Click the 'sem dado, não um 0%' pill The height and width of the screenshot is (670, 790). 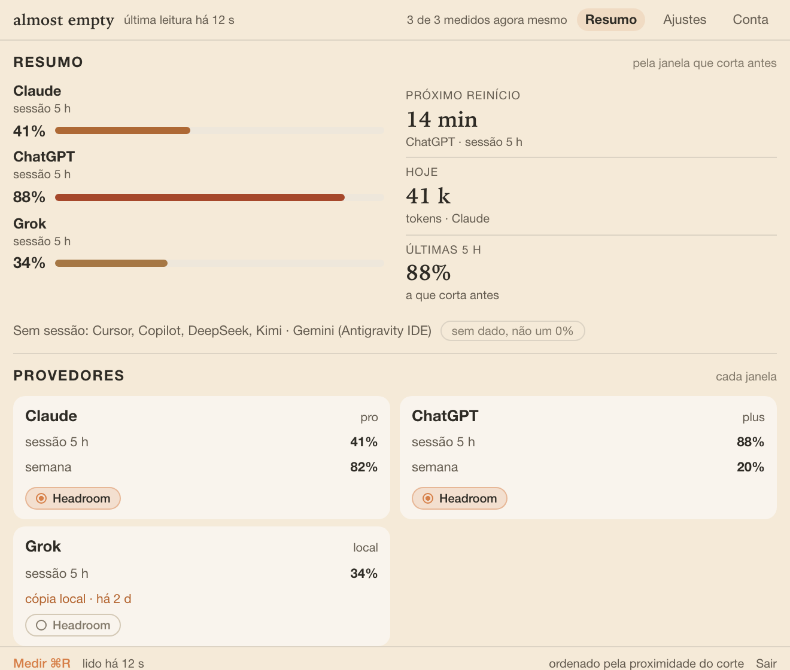click(512, 331)
